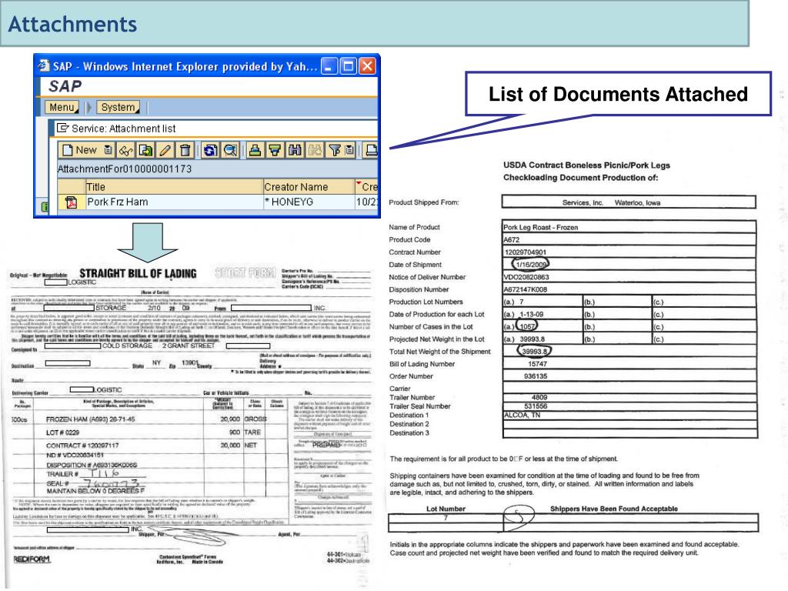Open the dropdown next to the filter funnel

(x=350, y=150)
